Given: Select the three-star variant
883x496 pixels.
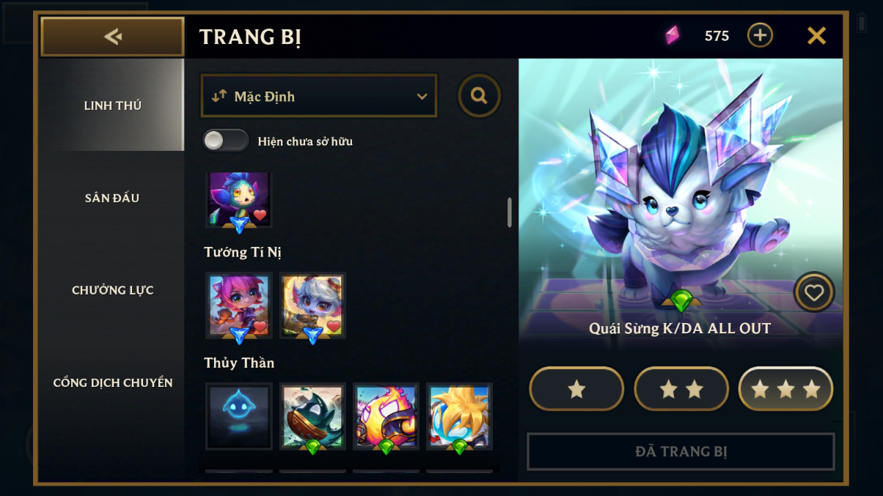Looking at the screenshot, I should coord(785,389).
